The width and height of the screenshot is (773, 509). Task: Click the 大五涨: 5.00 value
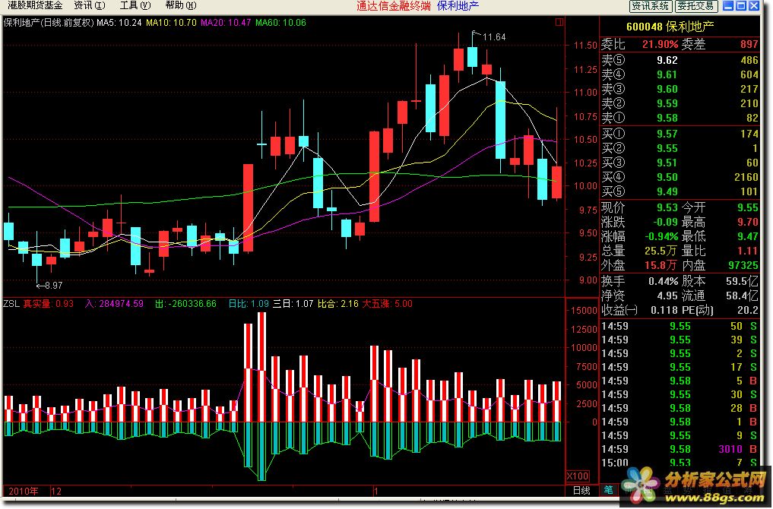tap(388, 304)
